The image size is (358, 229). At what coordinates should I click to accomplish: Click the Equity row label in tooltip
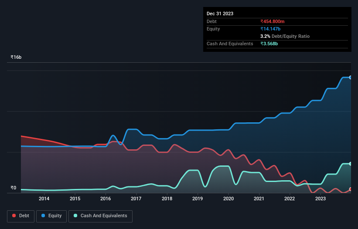click(213, 29)
